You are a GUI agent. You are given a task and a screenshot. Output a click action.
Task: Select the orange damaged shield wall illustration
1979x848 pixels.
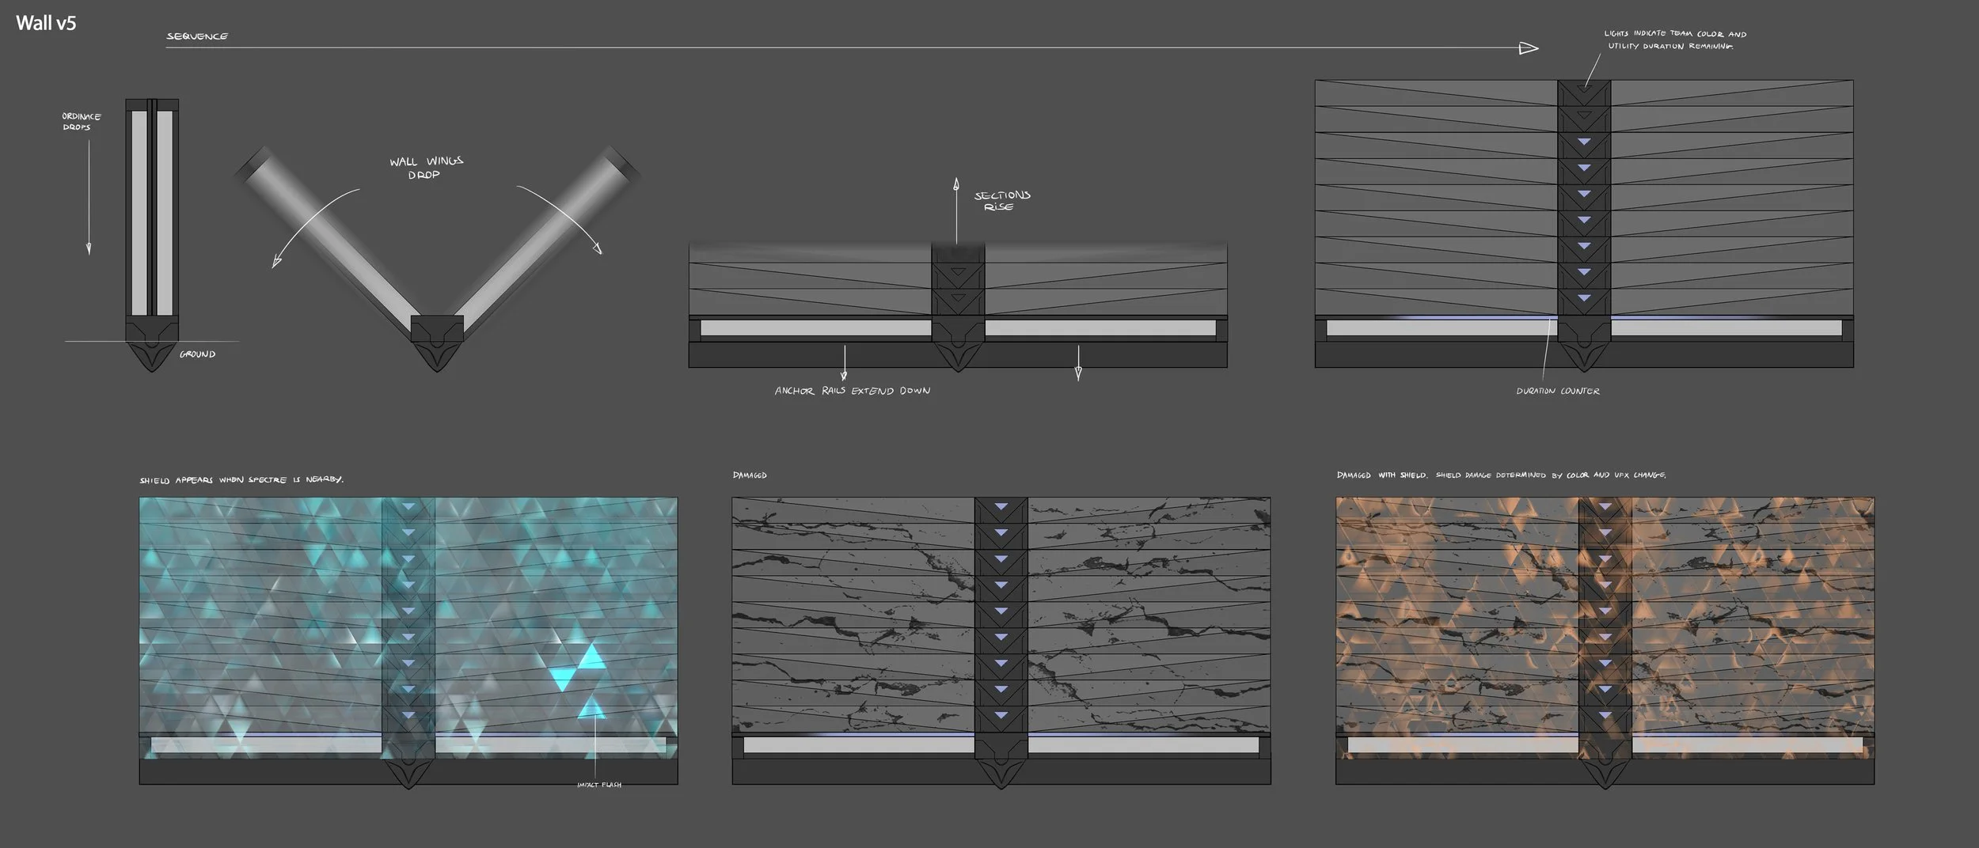[1605, 642]
